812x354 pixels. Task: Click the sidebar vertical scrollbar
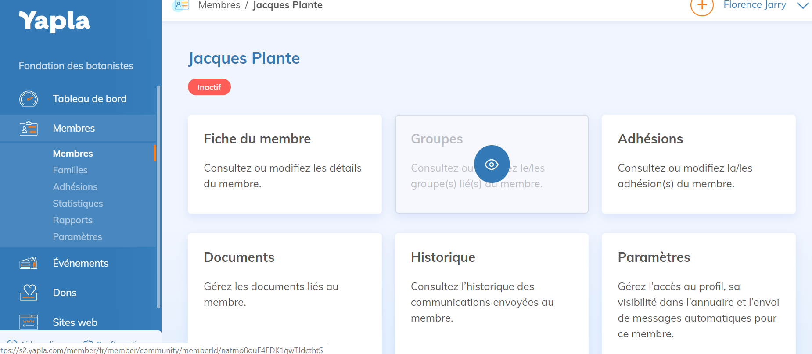tap(158, 197)
